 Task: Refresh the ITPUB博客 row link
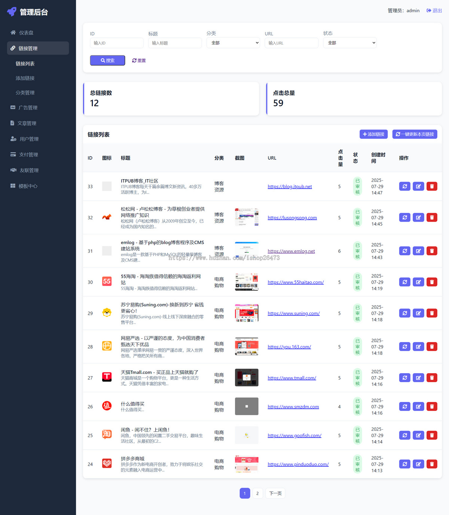[x=405, y=186]
